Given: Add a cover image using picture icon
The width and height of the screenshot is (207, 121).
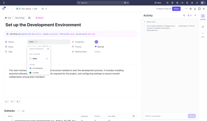Looking at the screenshot, I should click(29, 18).
